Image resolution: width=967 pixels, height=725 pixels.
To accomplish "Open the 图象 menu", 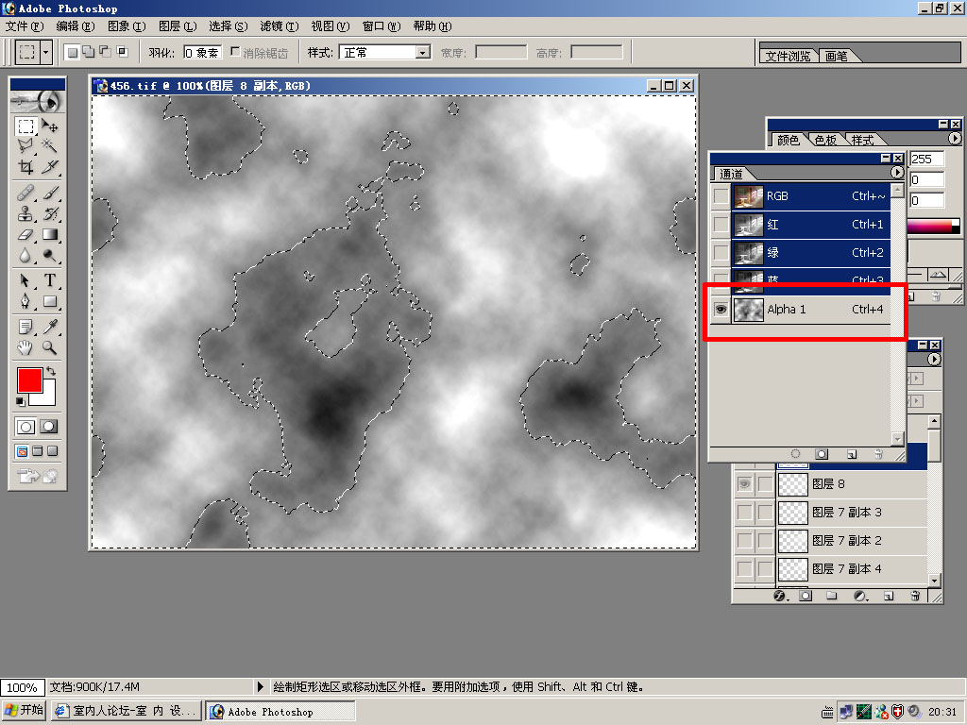I will tap(127, 25).
